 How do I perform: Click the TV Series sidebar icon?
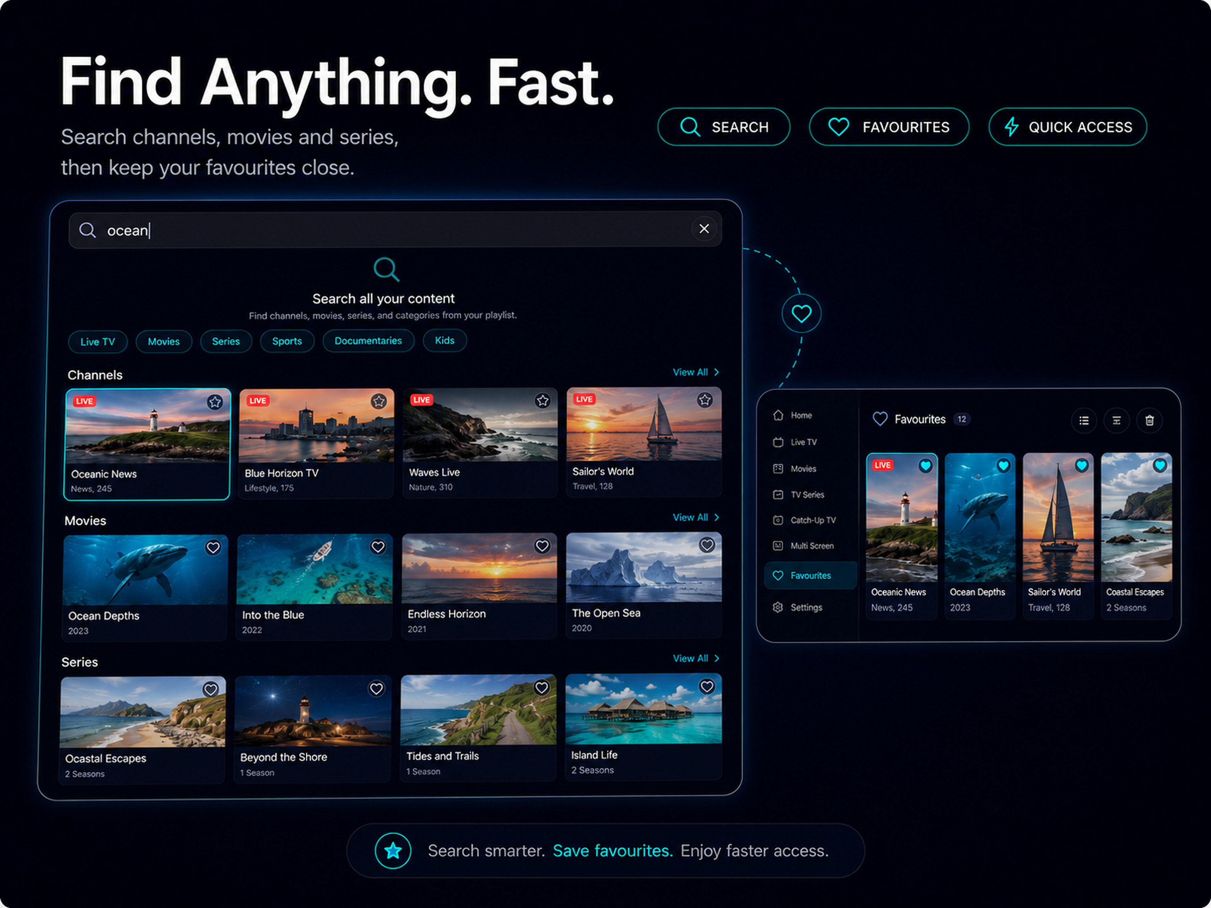coord(778,495)
